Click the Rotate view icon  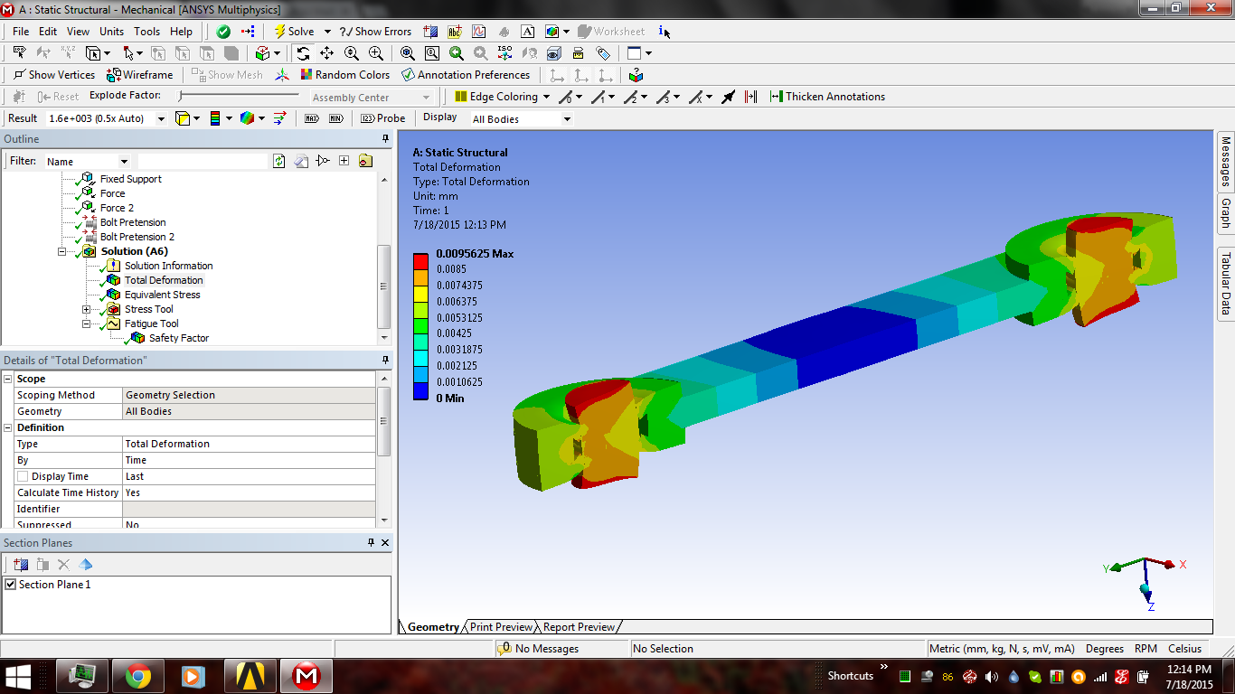click(303, 53)
